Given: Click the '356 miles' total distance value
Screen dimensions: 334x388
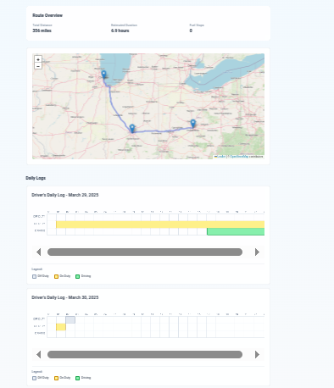Looking at the screenshot, I should (x=42, y=30).
